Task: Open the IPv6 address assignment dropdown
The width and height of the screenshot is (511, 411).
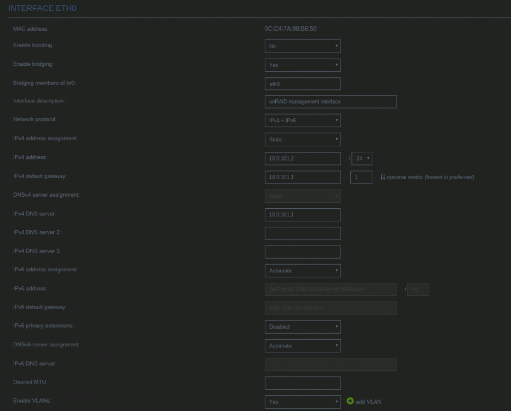Action: (x=303, y=271)
